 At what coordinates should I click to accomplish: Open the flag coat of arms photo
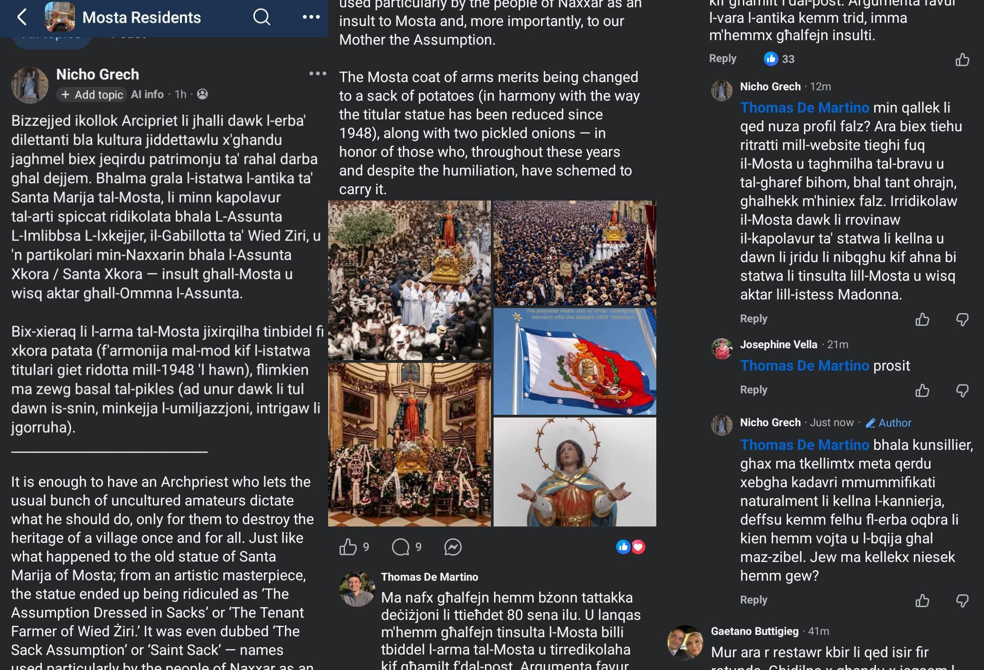pyautogui.click(x=575, y=361)
